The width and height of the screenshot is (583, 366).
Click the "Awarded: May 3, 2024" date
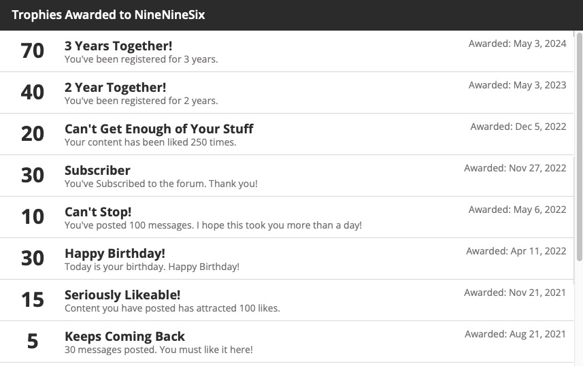click(517, 44)
